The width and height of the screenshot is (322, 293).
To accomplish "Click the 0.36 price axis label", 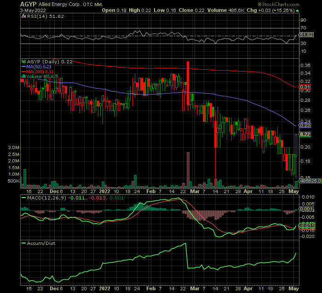I will coord(305,66).
